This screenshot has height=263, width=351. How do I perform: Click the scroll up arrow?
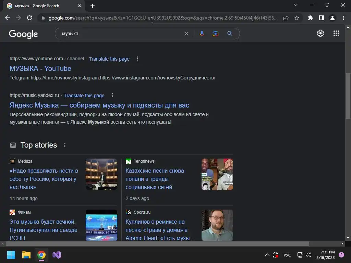point(348,27)
